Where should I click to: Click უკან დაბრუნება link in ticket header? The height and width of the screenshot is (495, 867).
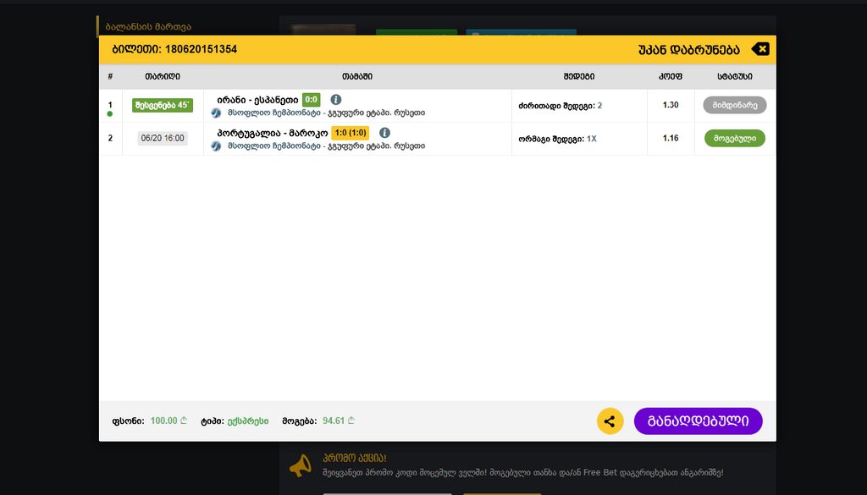tap(688, 50)
